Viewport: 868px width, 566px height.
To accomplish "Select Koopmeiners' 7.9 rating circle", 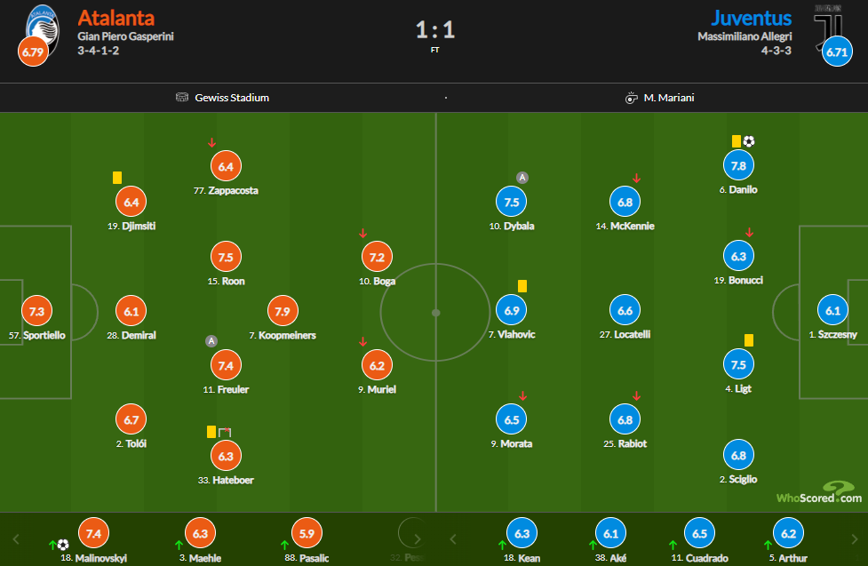I will (283, 311).
